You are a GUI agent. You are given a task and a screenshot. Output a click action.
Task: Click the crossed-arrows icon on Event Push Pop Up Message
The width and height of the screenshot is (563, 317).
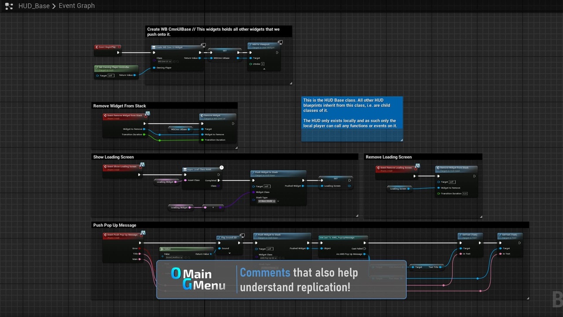coord(143,232)
